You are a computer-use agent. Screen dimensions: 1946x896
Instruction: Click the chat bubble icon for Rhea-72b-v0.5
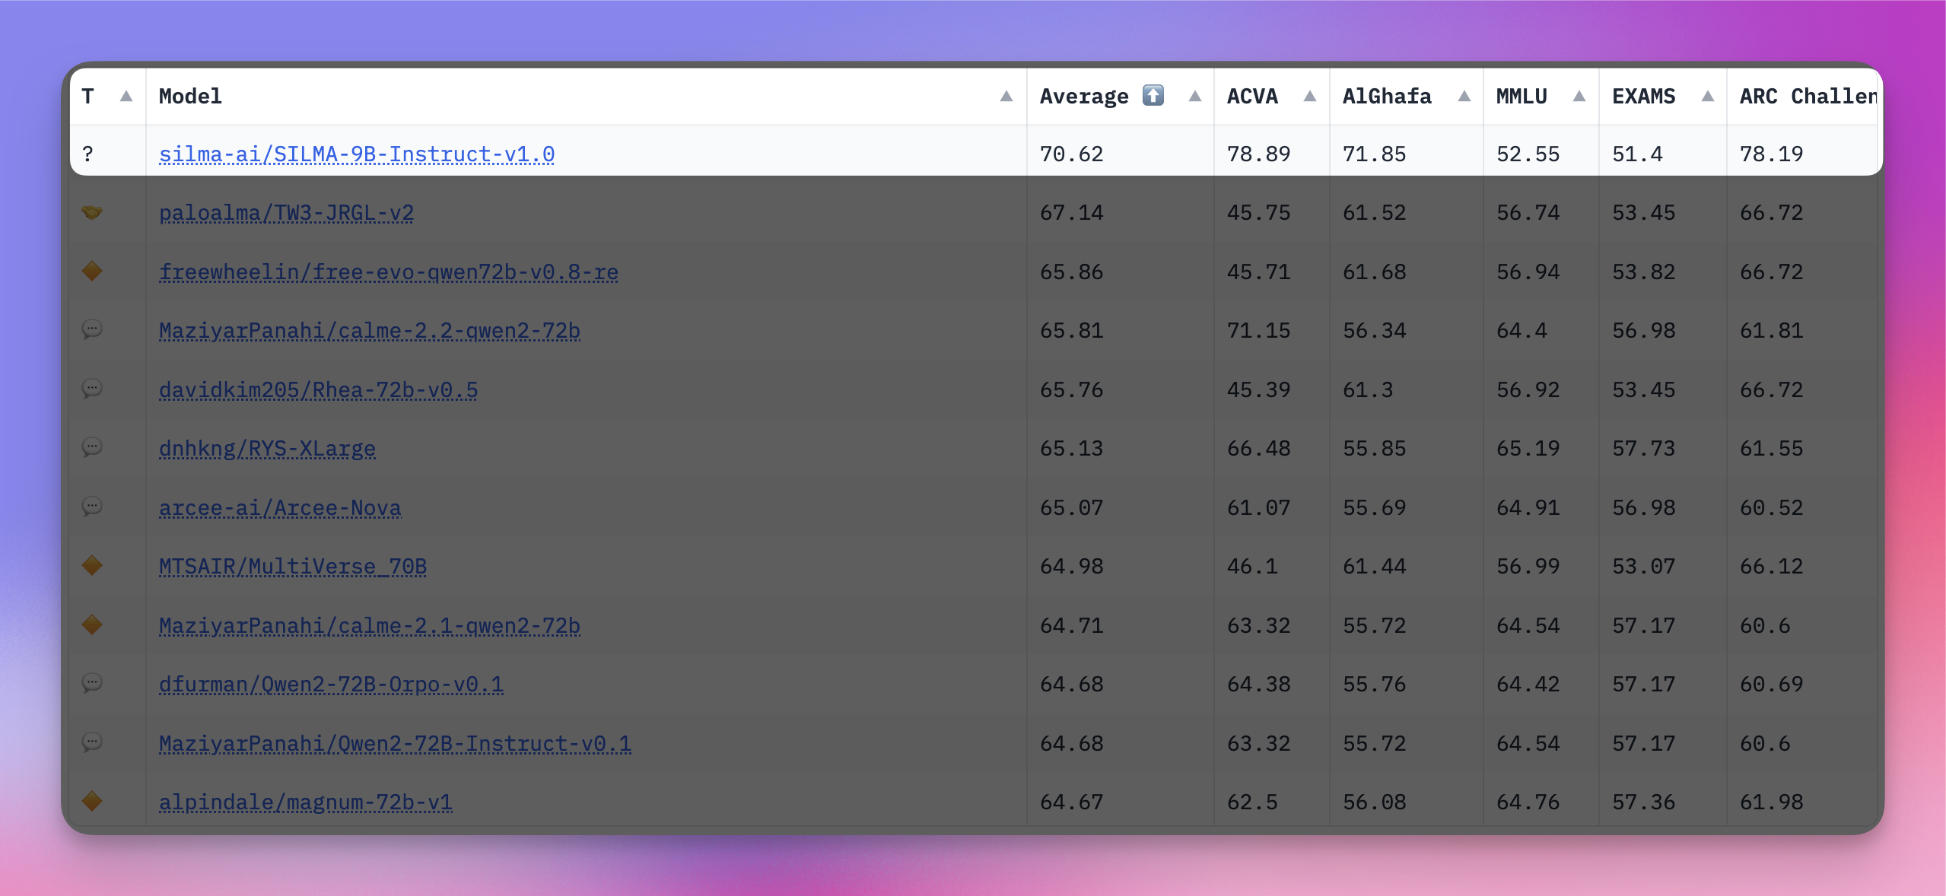coord(92,389)
